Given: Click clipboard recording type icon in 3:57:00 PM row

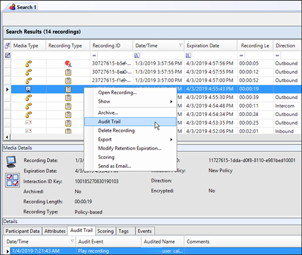Looking at the screenshot, I should point(68,80).
